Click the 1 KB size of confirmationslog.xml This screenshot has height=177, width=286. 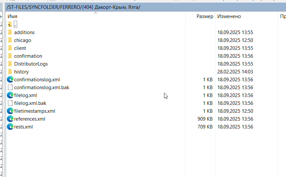tap(208, 80)
